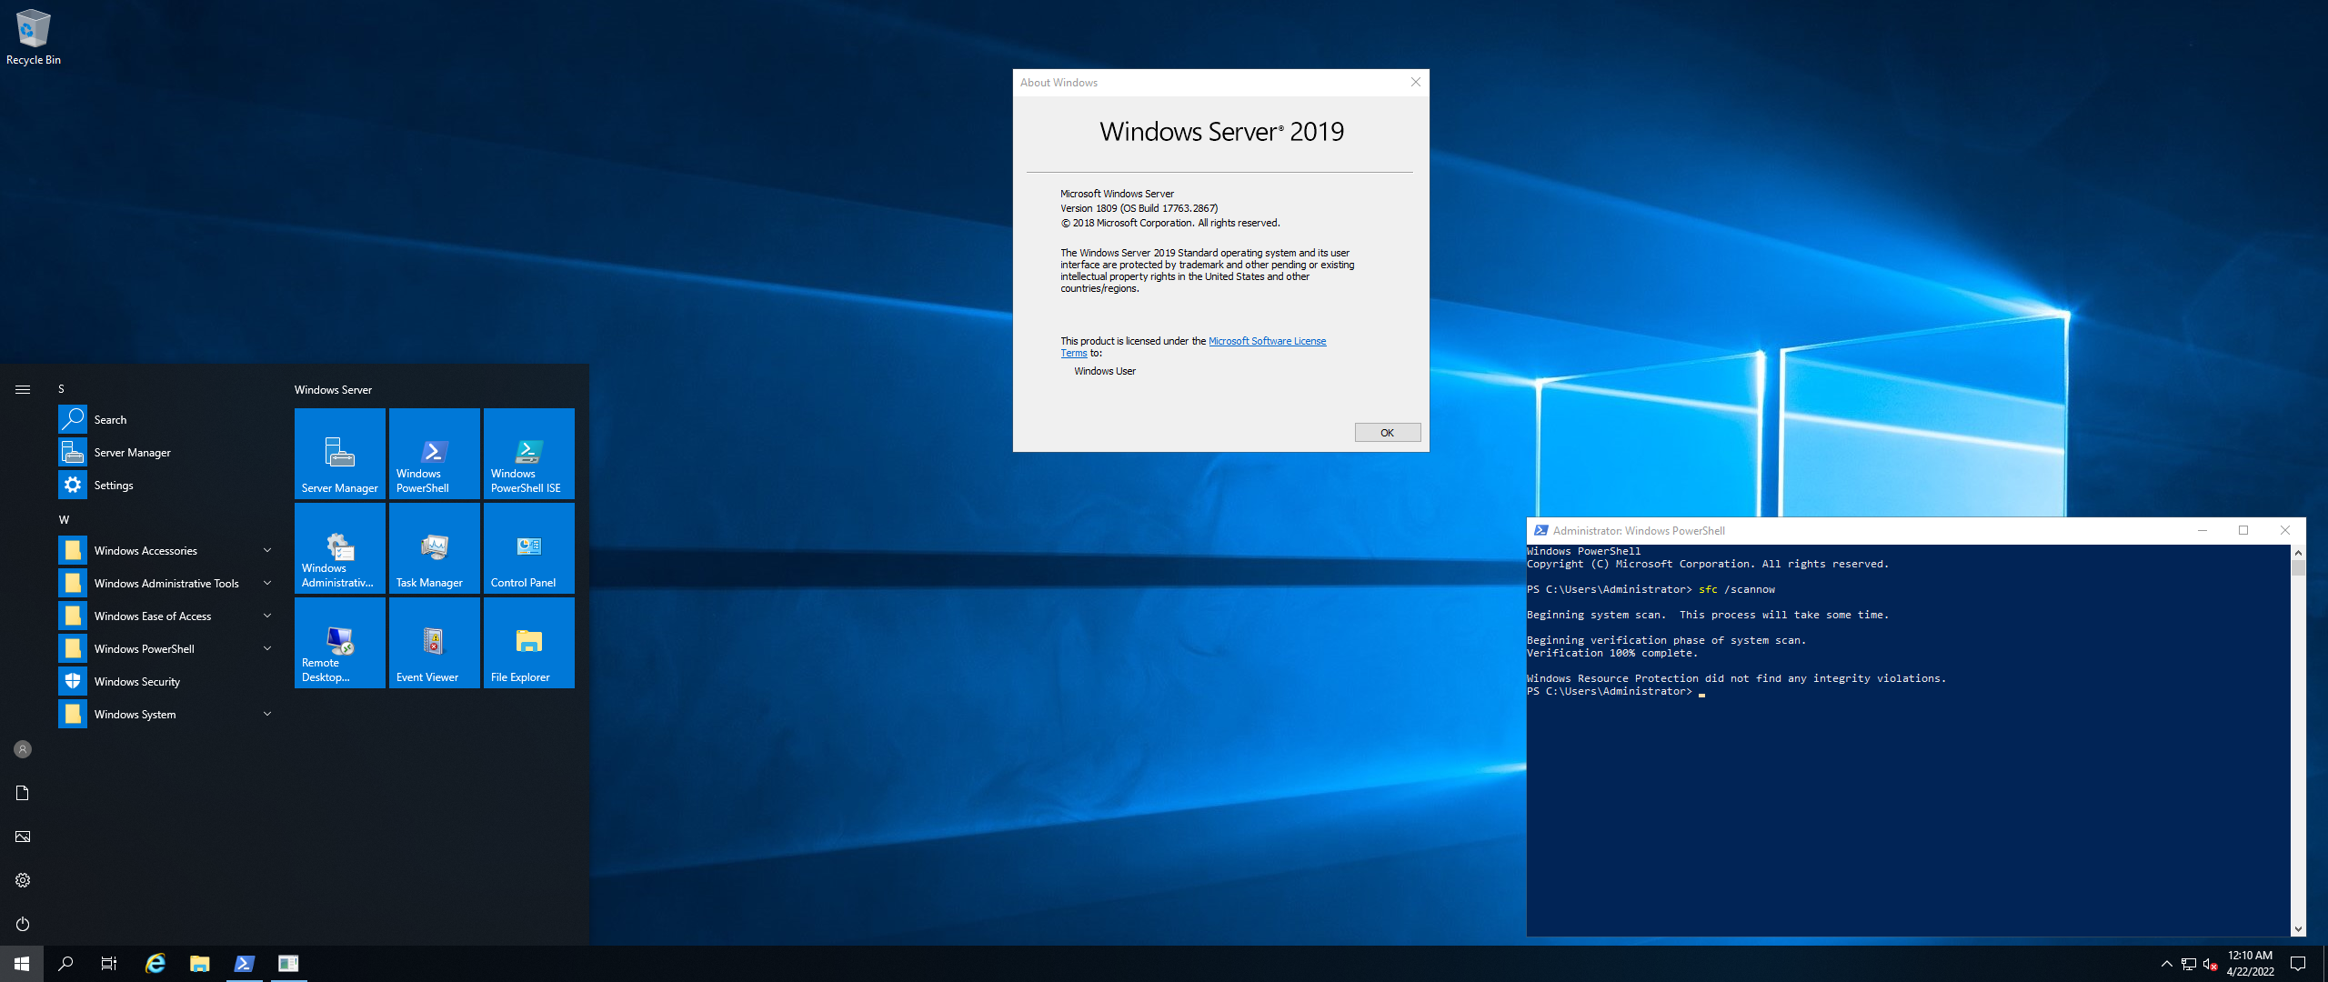
Task: Click the taskbar search magnifier
Action: click(x=65, y=964)
